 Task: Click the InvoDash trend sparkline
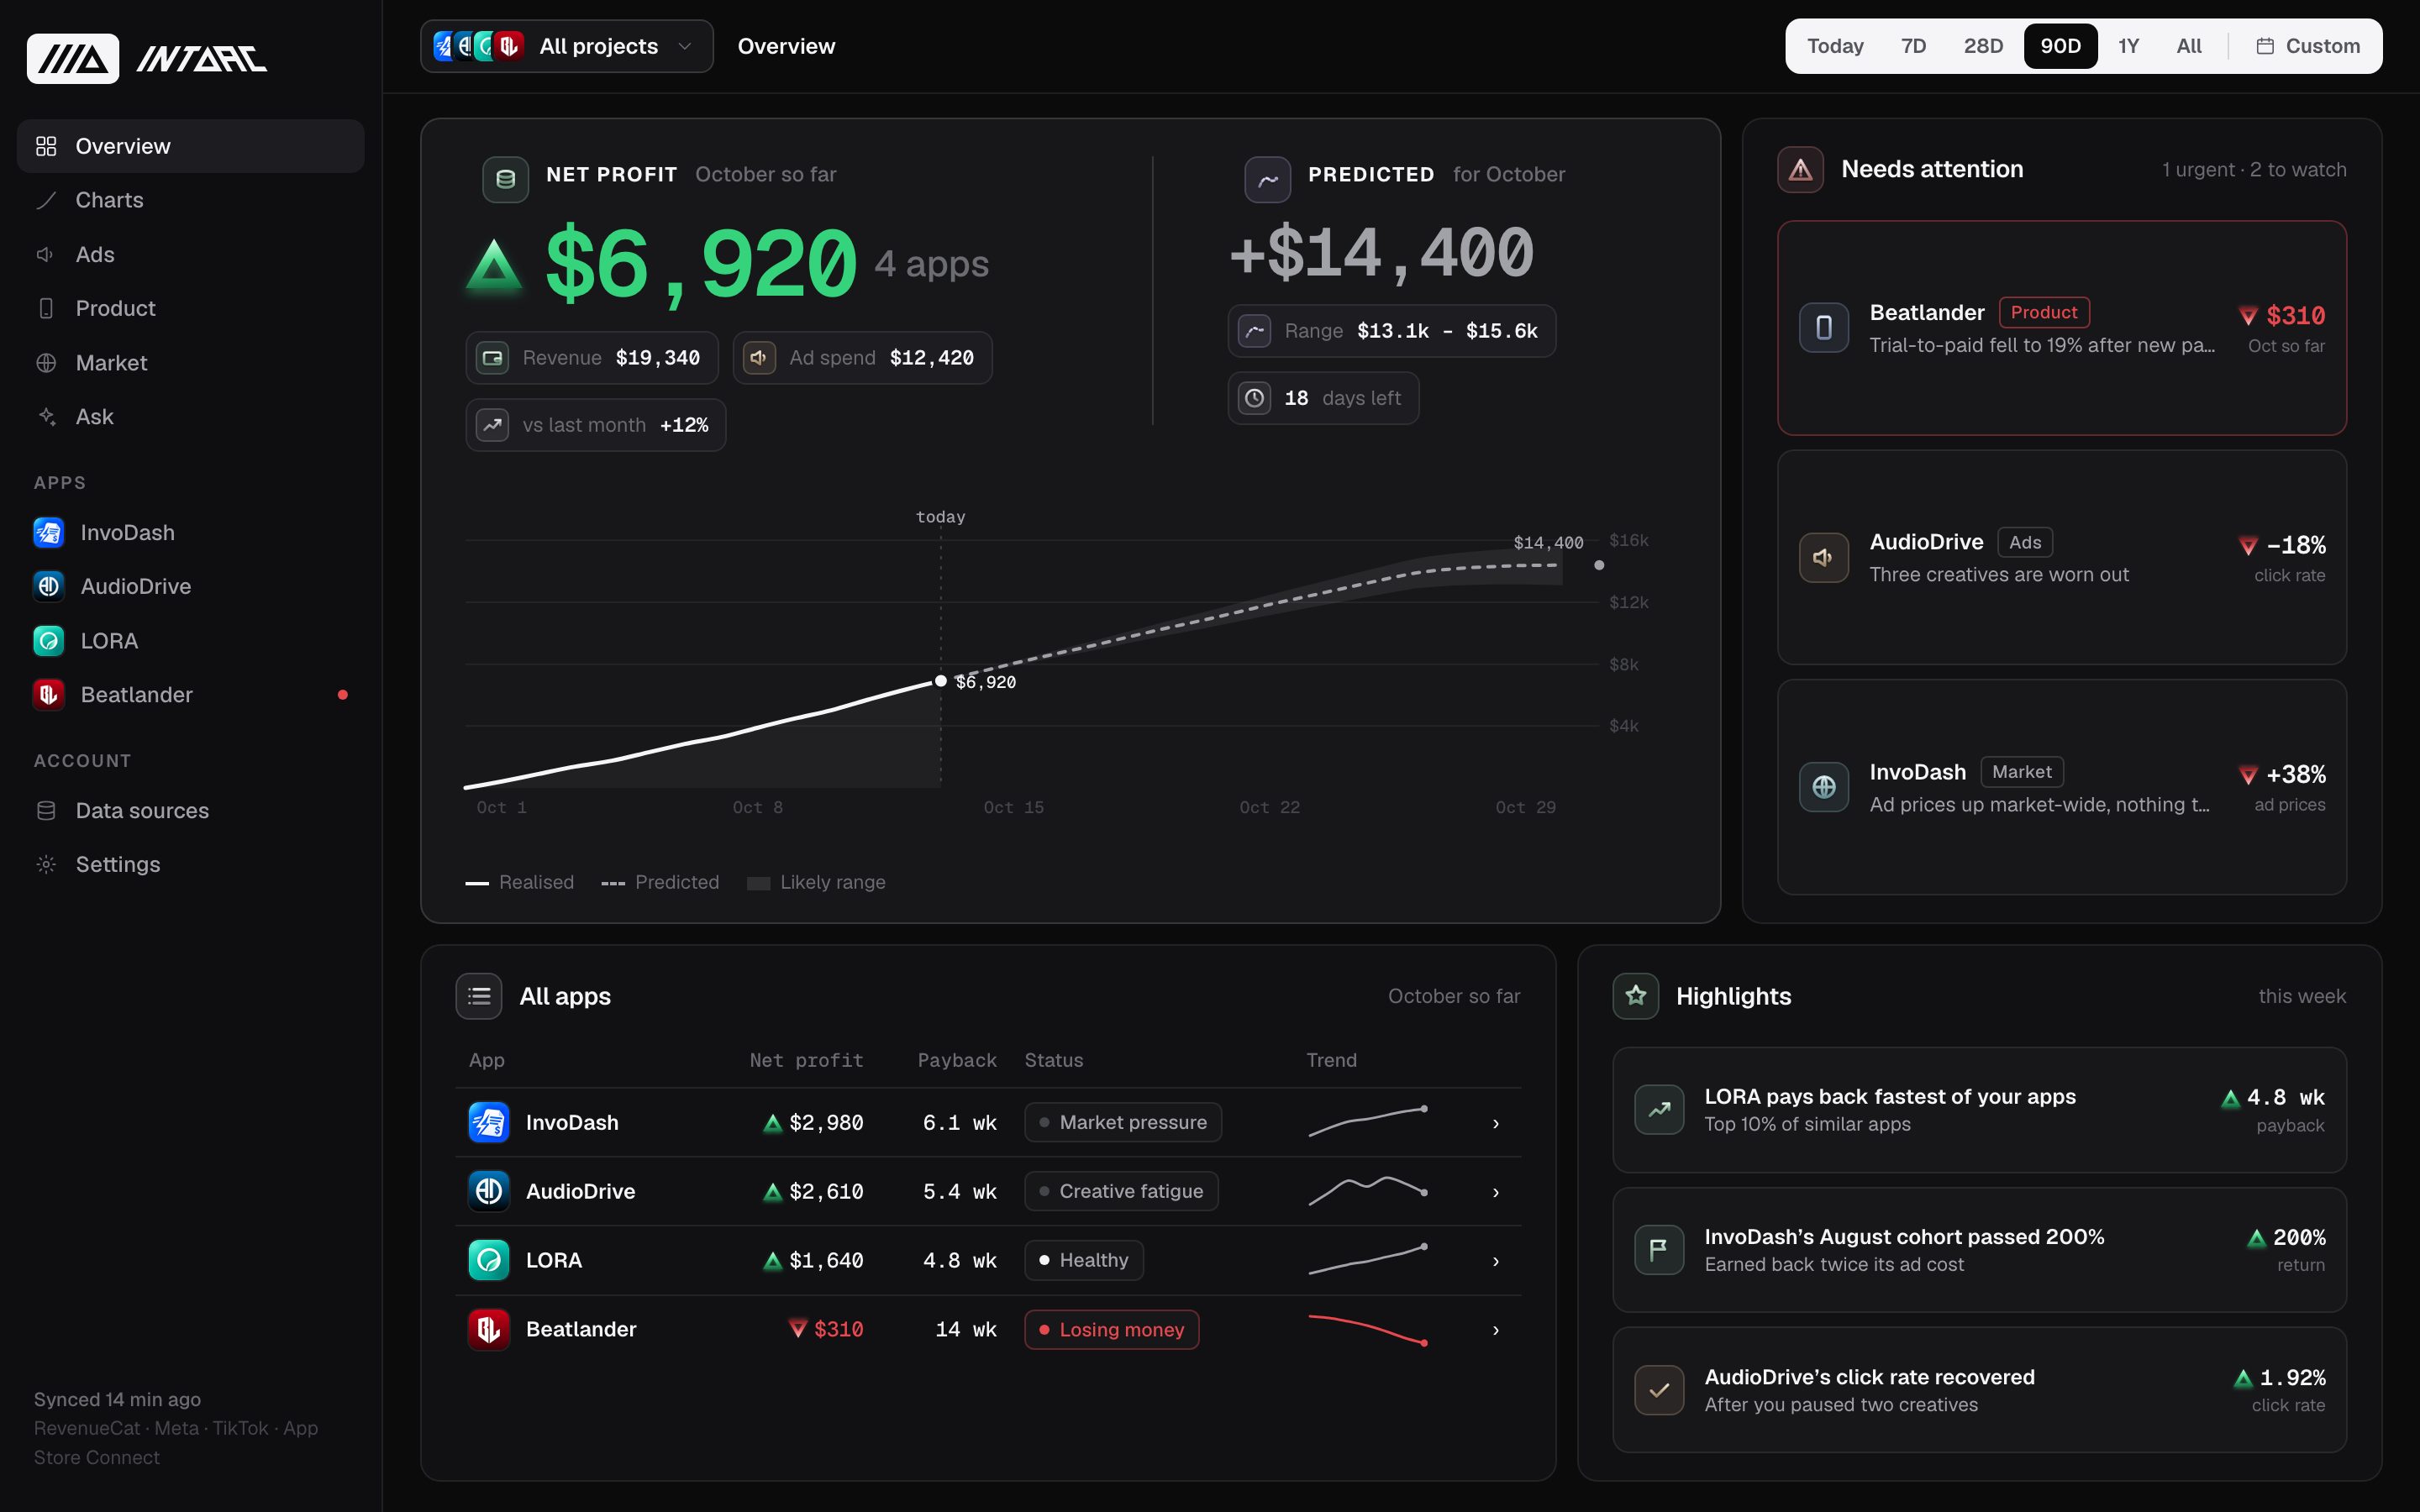pyautogui.click(x=1368, y=1122)
